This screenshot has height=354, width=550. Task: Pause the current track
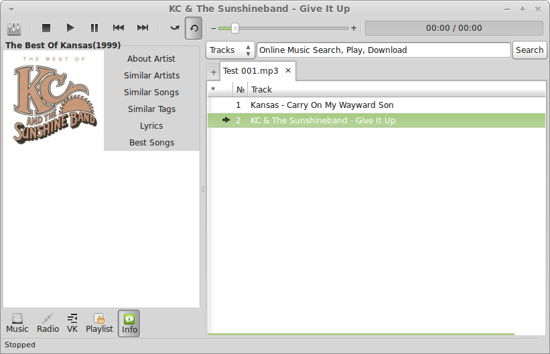(x=94, y=28)
